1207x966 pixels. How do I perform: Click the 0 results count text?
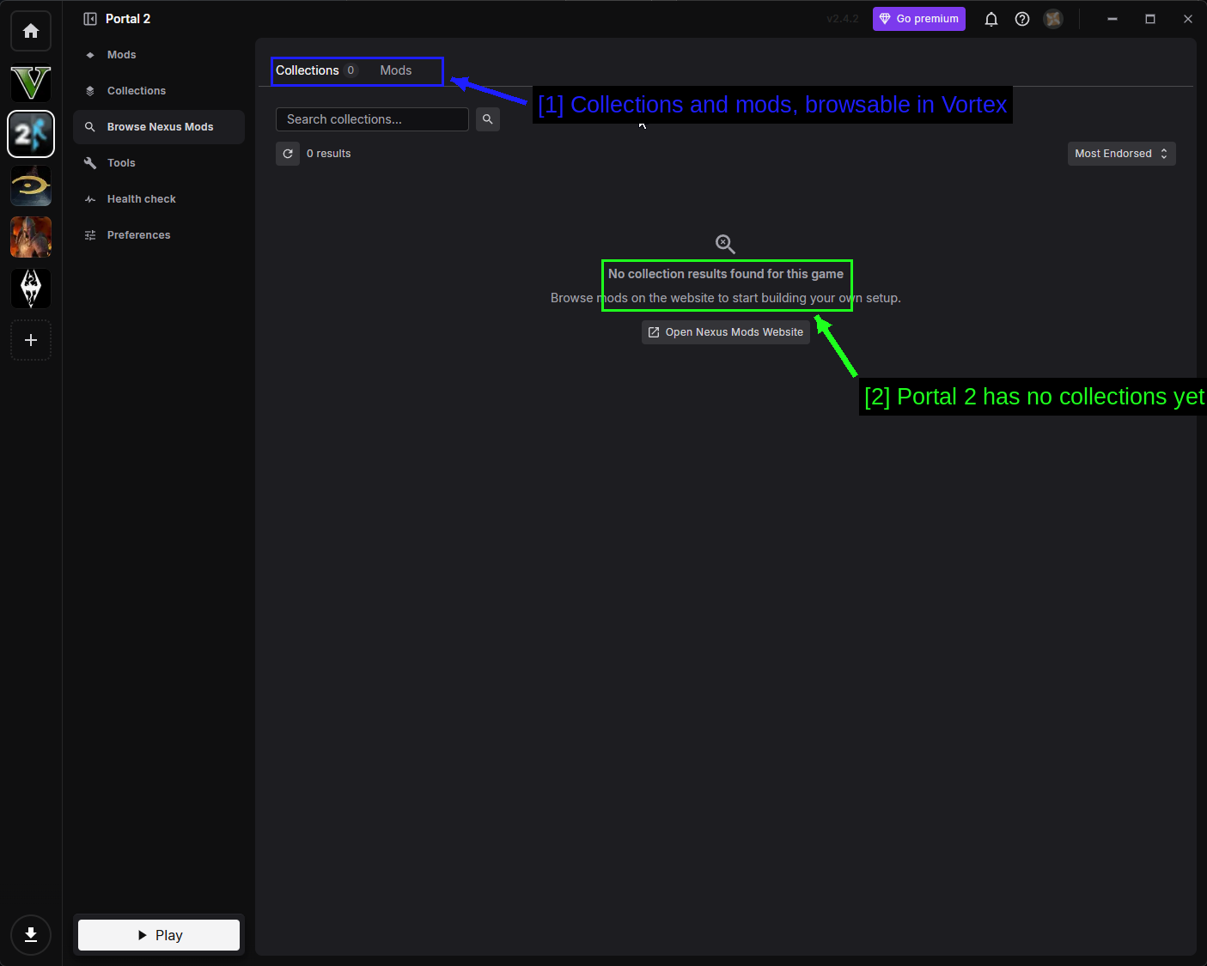coord(329,154)
